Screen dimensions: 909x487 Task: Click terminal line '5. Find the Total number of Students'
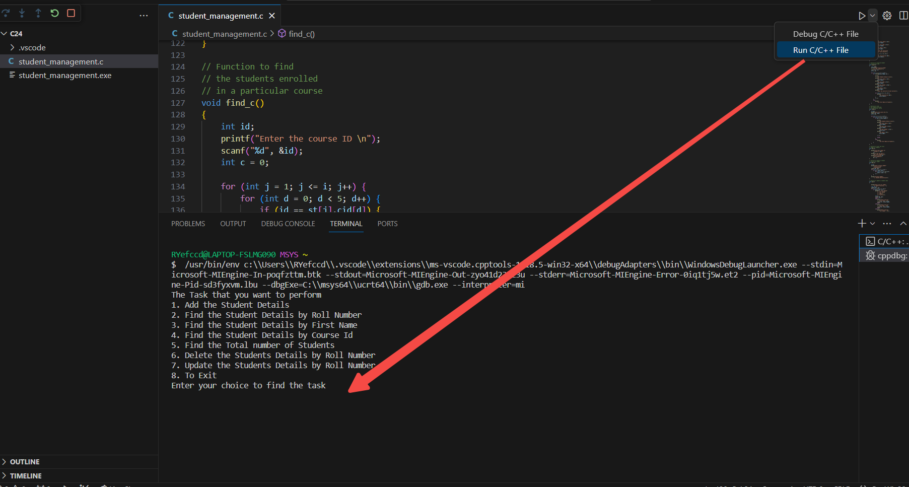pos(253,345)
